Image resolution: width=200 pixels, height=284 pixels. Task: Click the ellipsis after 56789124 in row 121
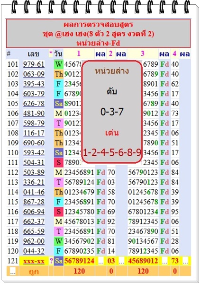tap(100, 261)
